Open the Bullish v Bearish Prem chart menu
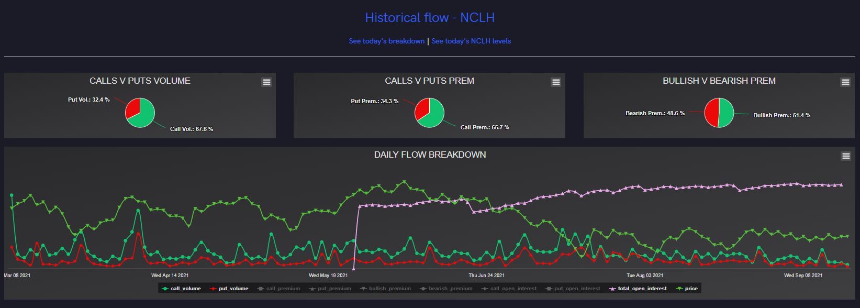This screenshot has width=860, height=308. (x=845, y=82)
